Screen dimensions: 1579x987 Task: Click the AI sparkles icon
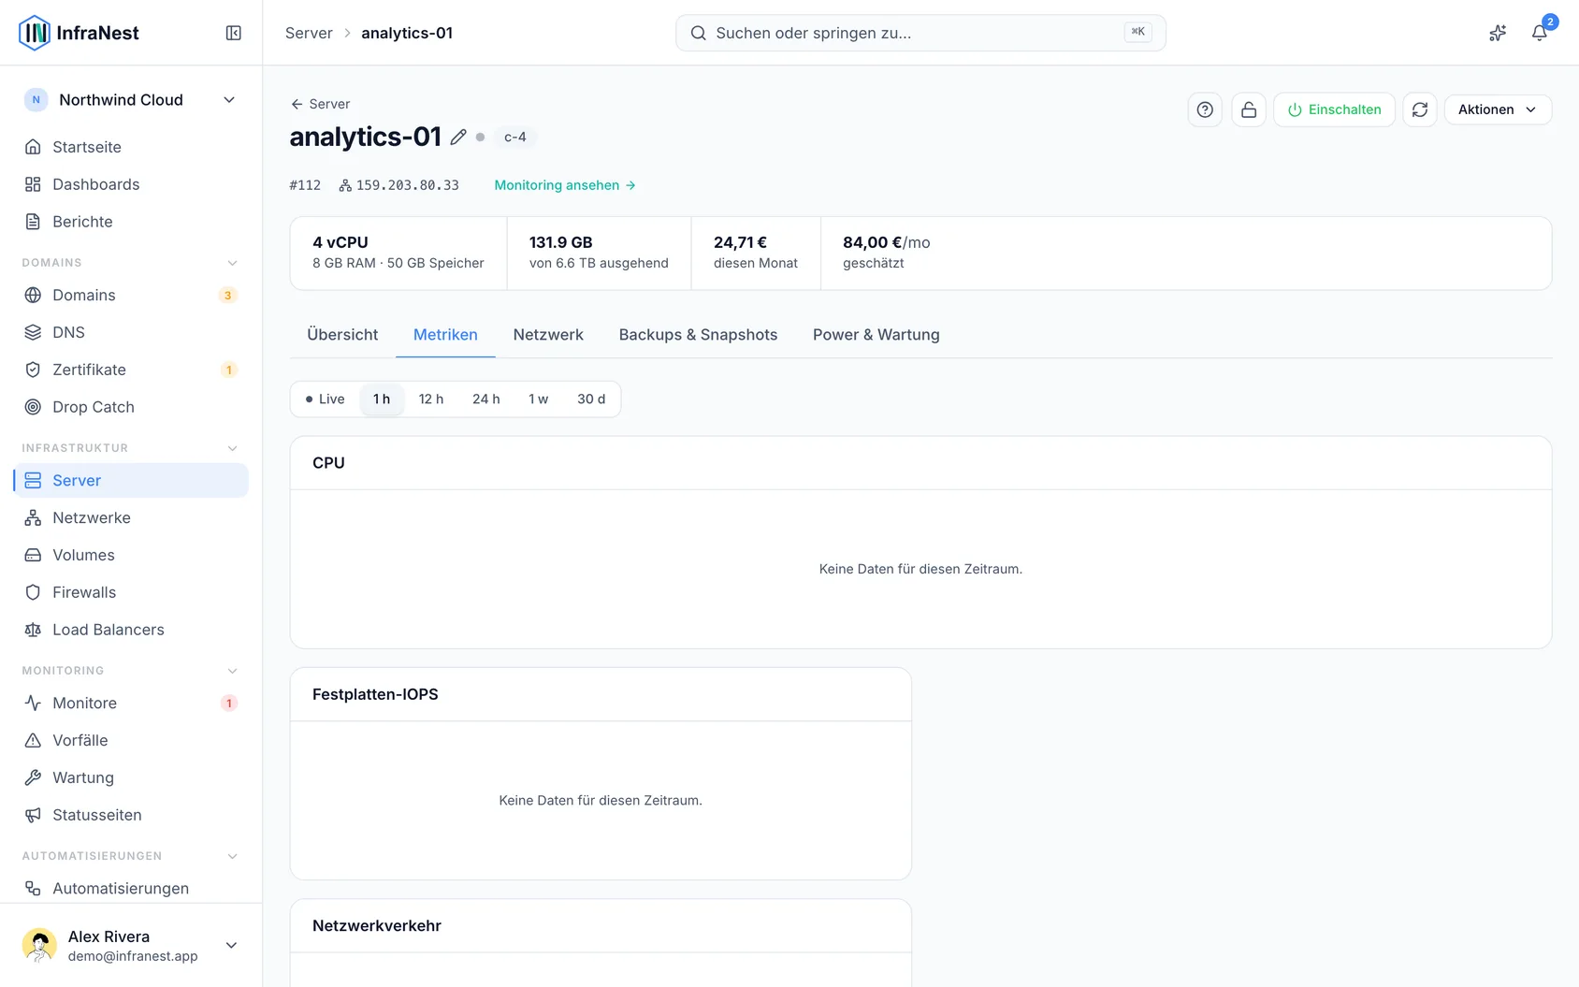tap(1498, 33)
